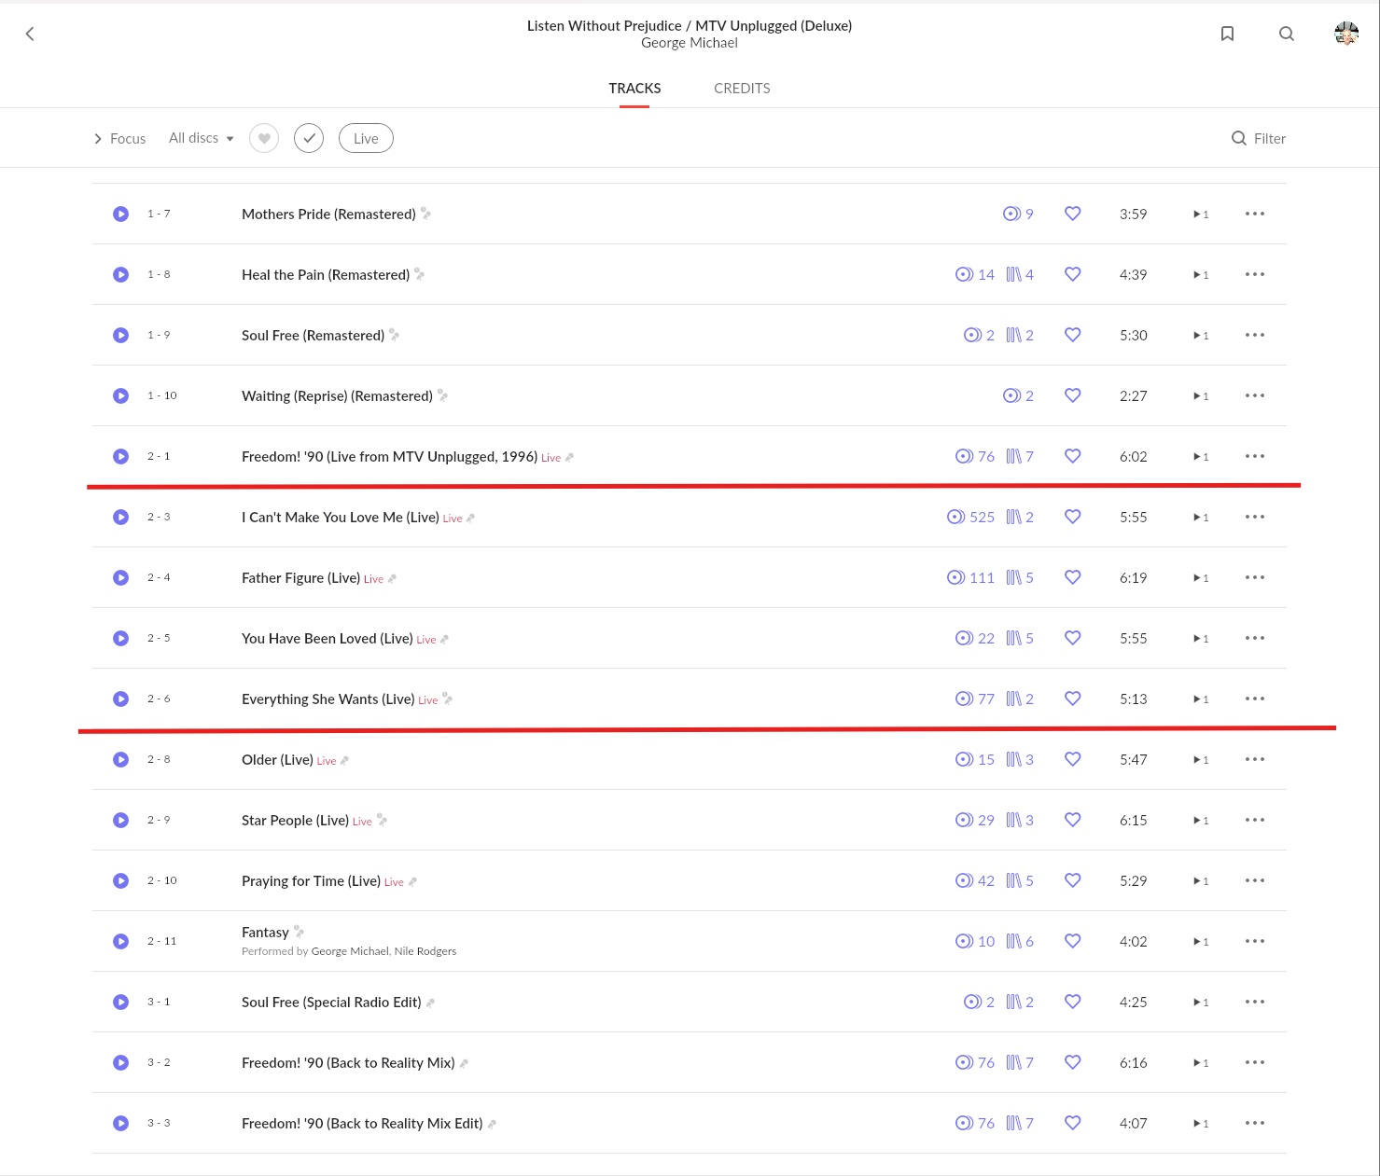Viewport: 1380px width, 1176px height.
Task: Bookmark this album with the bookmark icon
Action: 1227,34
